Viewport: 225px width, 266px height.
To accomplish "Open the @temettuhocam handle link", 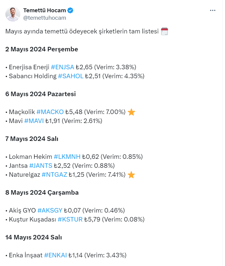I will point(44,18).
